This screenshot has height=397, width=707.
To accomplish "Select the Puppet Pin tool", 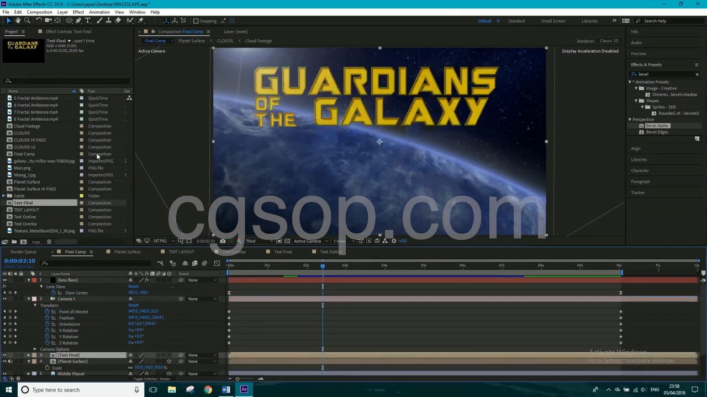I will tap(141, 21).
